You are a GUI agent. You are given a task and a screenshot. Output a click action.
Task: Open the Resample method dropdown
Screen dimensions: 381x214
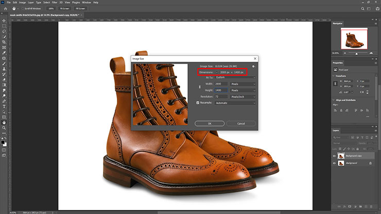point(236,103)
